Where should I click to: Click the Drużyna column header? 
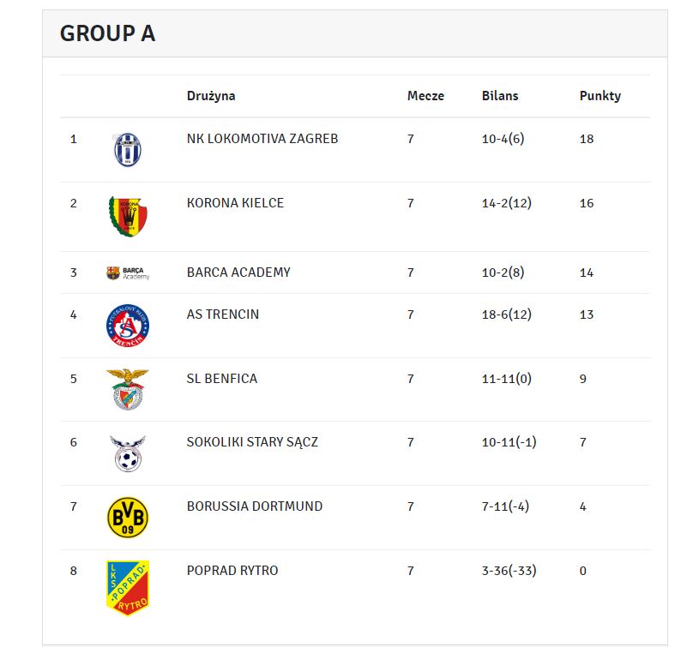211,96
